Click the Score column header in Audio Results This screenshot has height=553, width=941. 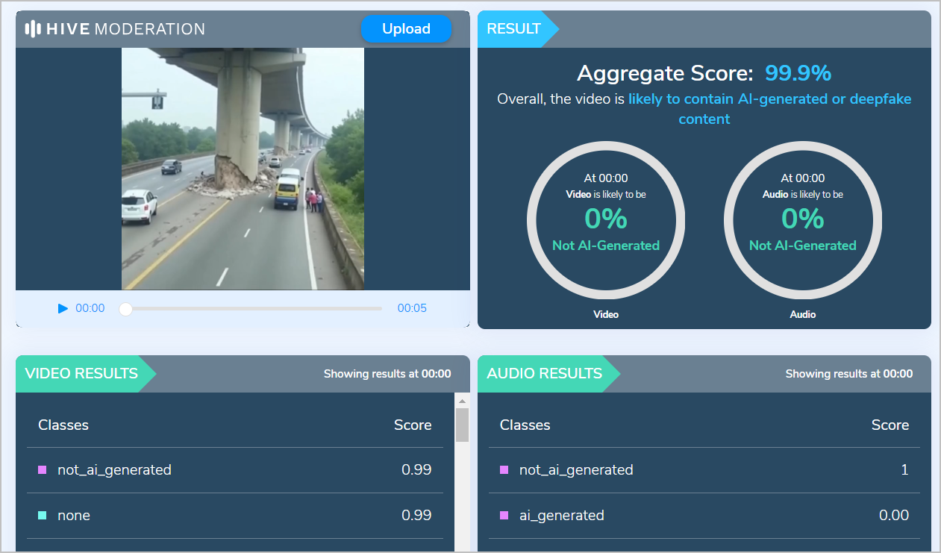[890, 425]
